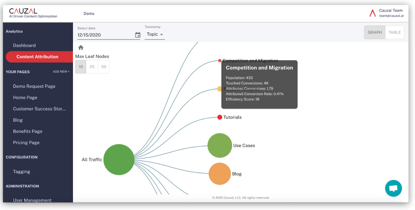The height and width of the screenshot is (210, 415).
Task: Open Customer Success Stories page
Action: tap(39, 109)
